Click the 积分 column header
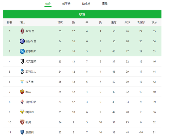Screen dimensions: 170x137 [x=154, y=22]
